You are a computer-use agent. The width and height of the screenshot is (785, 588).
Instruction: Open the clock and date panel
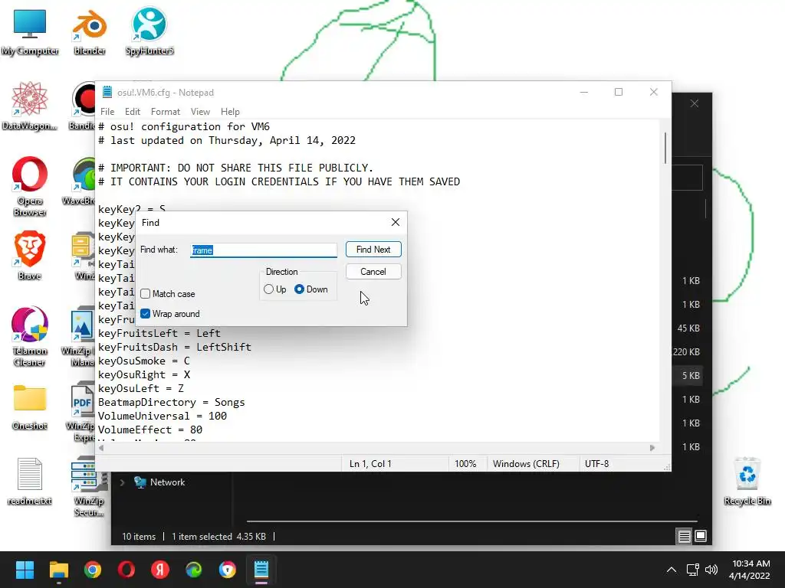click(750, 570)
